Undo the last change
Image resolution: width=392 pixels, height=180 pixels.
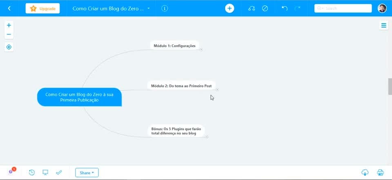coord(285,8)
